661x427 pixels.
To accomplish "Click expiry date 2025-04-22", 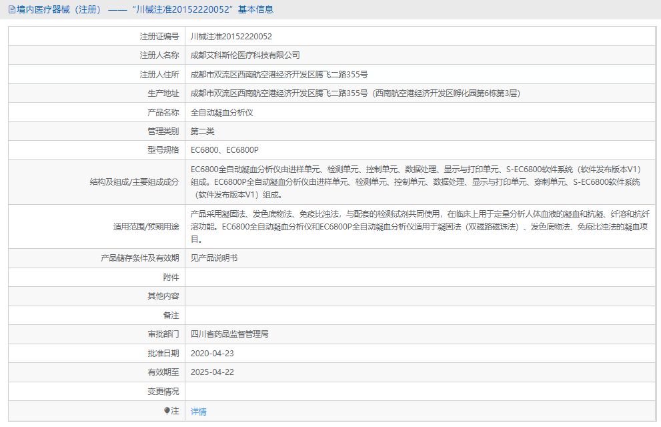I will [212, 372].
